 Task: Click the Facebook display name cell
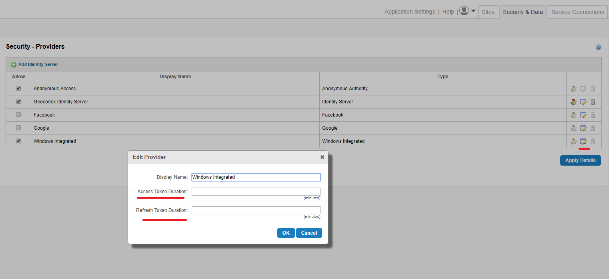(x=175, y=115)
